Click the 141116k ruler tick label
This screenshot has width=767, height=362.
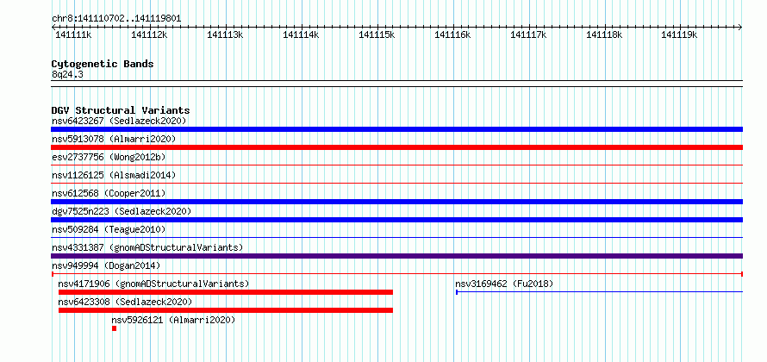tap(452, 34)
